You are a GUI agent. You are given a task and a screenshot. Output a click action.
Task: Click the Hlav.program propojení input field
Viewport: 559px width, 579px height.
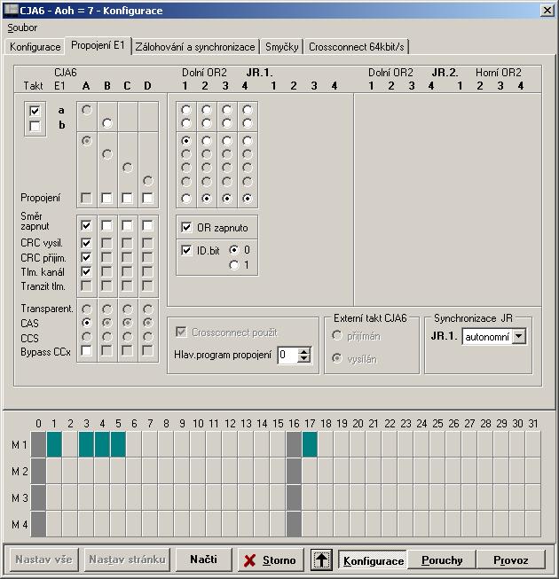coord(287,355)
